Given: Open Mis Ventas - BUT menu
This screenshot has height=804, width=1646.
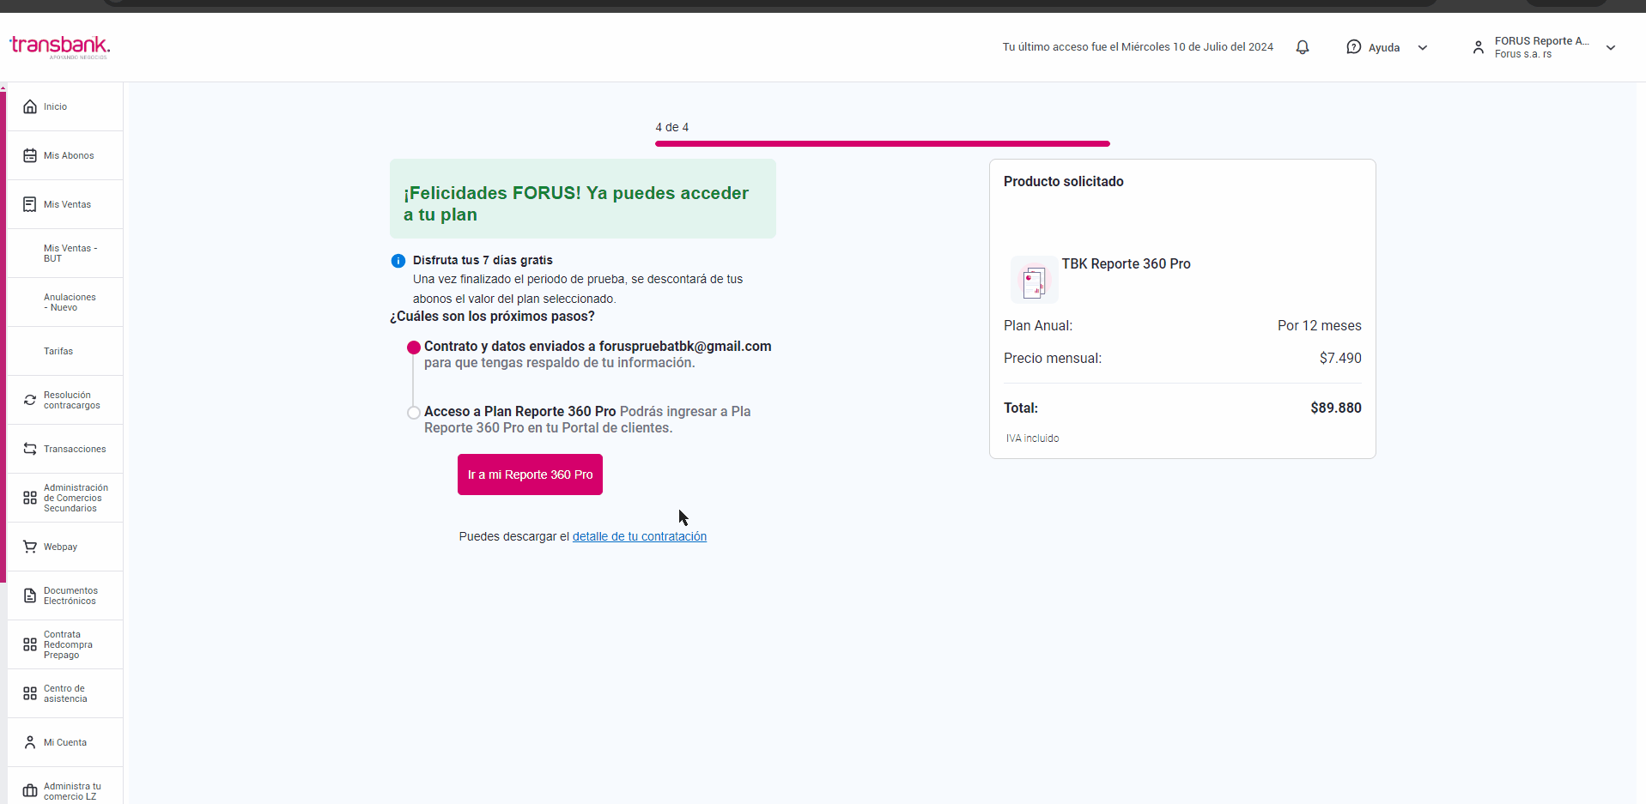Looking at the screenshot, I should (x=65, y=253).
